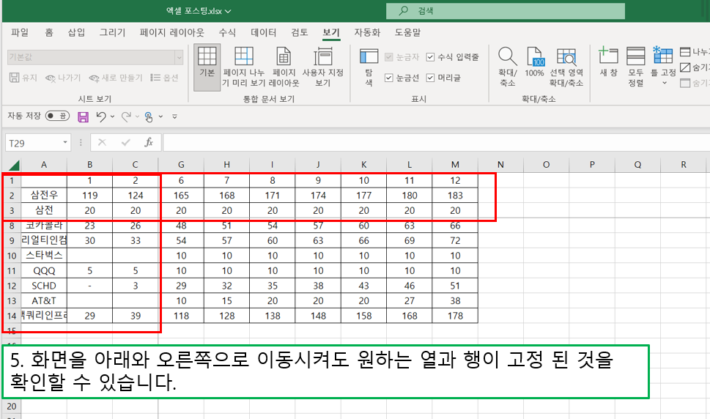Click the select-all corner triangle
The image size is (710, 419).
click(14, 165)
